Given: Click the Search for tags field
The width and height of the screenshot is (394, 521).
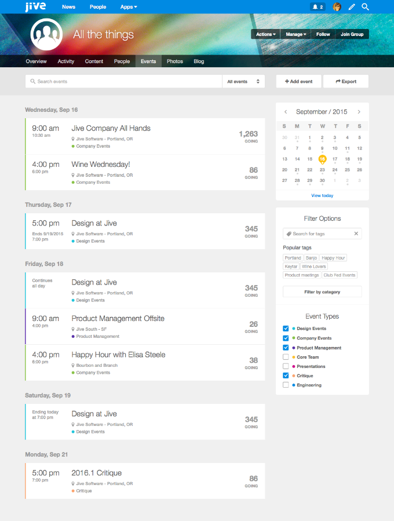Looking at the screenshot, I should click(x=322, y=234).
